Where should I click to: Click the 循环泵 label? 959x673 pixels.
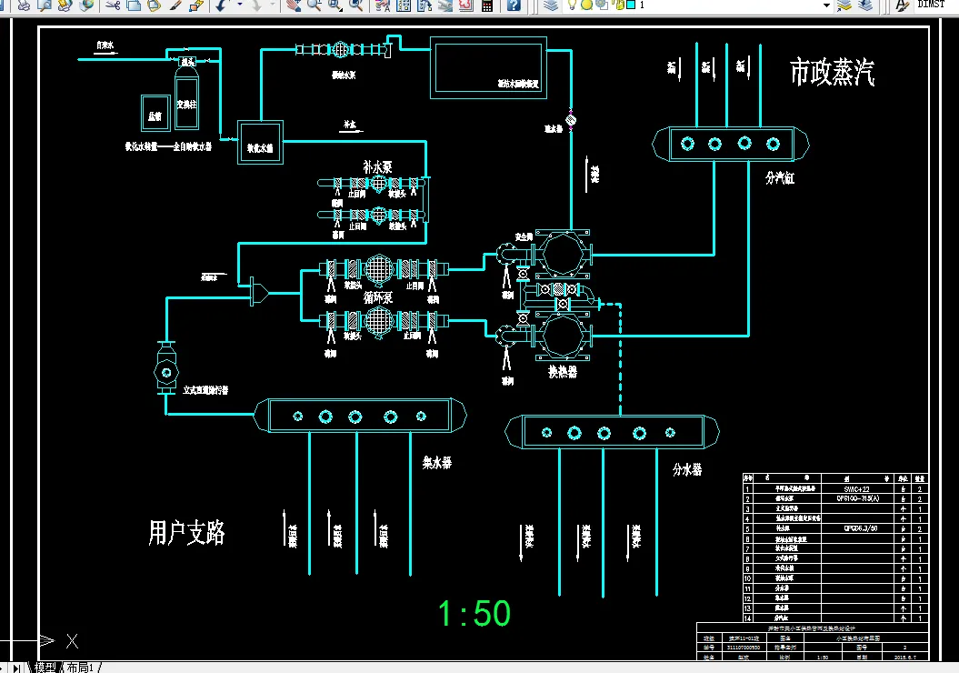[x=377, y=298]
